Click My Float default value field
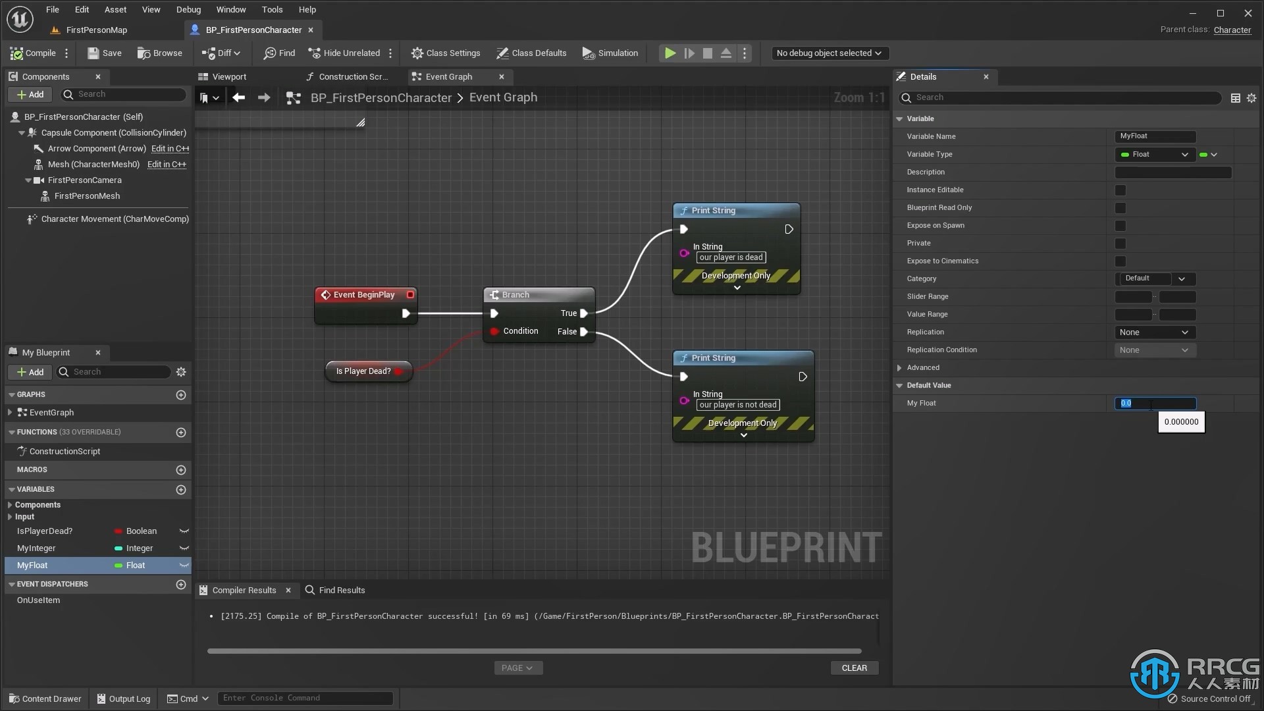1264x711 pixels. click(x=1155, y=404)
